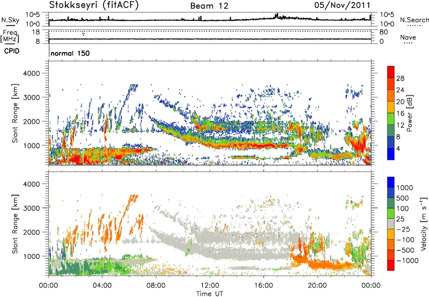Pick the light green segment of Power colorbar
Image resolution: width=429 pixels, height=297 pixels.
pos(391,119)
